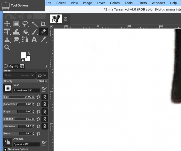Select the Paths tool
The height and width of the screenshot is (151, 181).
click(x=25, y=40)
